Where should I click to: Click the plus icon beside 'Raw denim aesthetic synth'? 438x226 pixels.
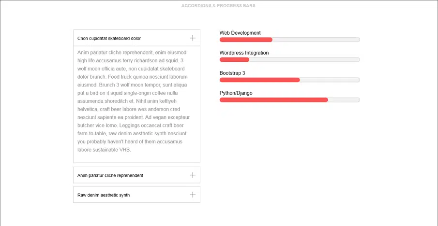click(x=193, y=195)
